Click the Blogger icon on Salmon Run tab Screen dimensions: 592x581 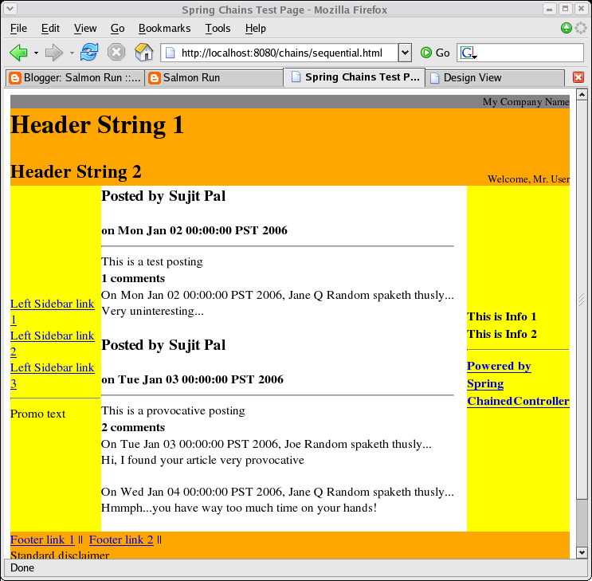click(x=154, y=78)
